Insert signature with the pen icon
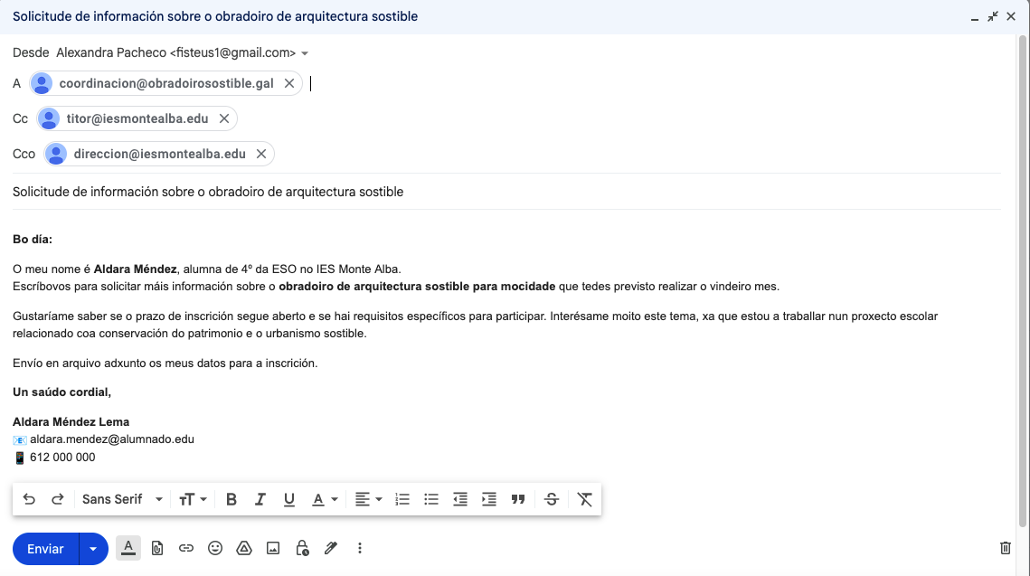 tap(331, 548)
